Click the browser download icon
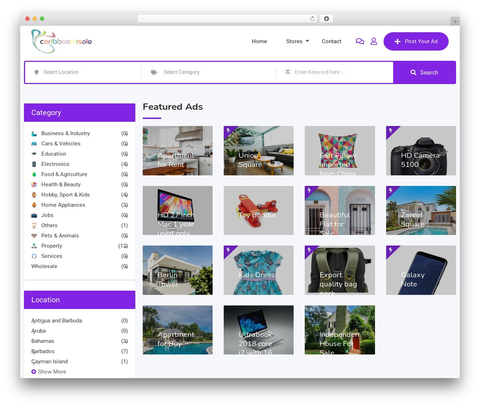 click(x=327, y=19)
